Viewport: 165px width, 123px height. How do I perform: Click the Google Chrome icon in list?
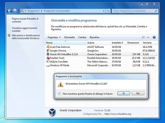[x=48, y=51]
